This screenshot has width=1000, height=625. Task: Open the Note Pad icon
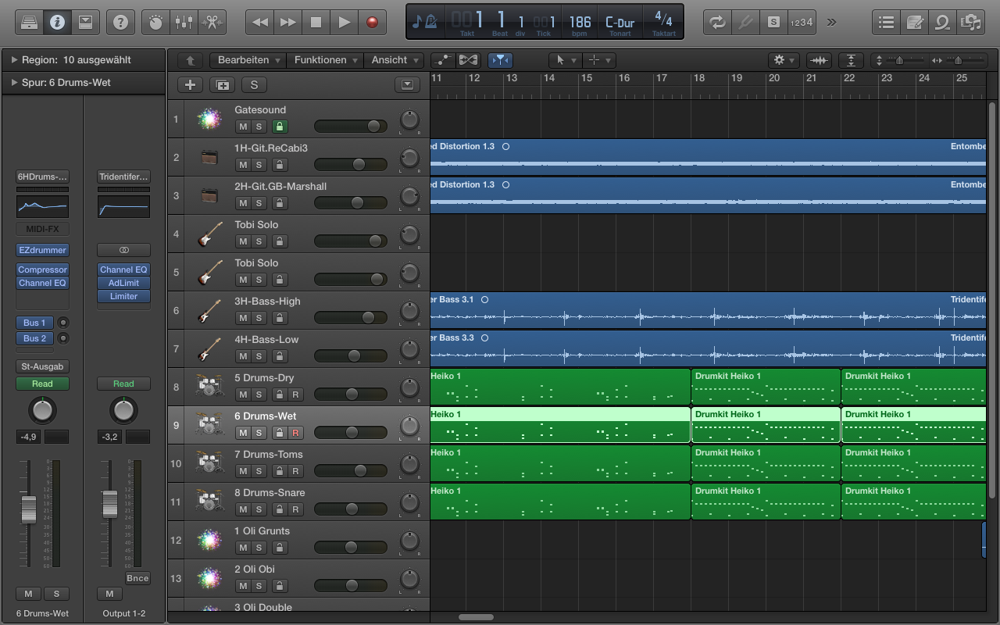tap(914, 22)
